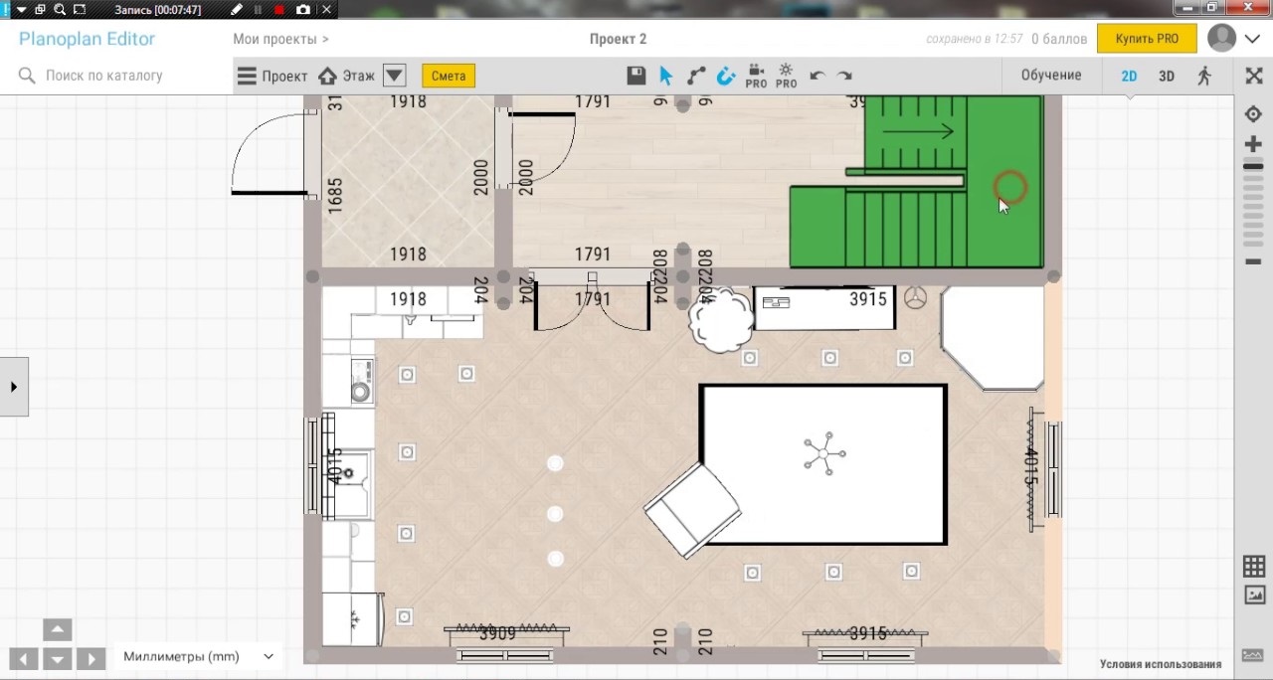Pan the view right with arrow
The height and width of the screenshot is (680, 1273).
[x=91, y=658]
